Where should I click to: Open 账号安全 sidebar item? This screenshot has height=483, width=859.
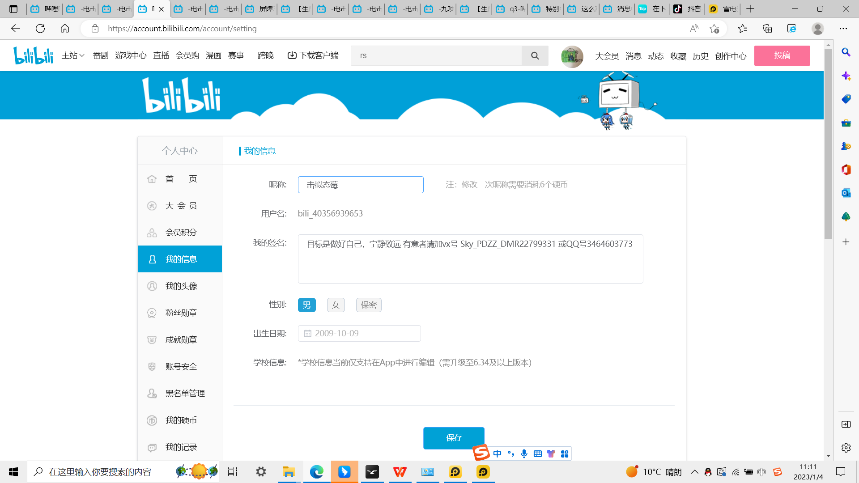point(180,367)
